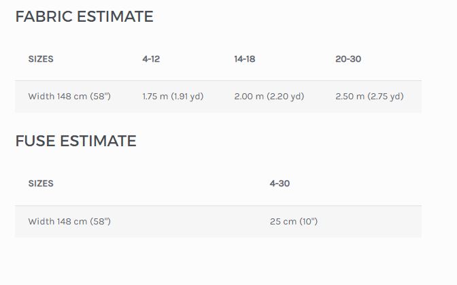Viewport: 457px width, 285px height.
Task: Click ESTIMATE in the fabric heading
Action: coord(115,16)
